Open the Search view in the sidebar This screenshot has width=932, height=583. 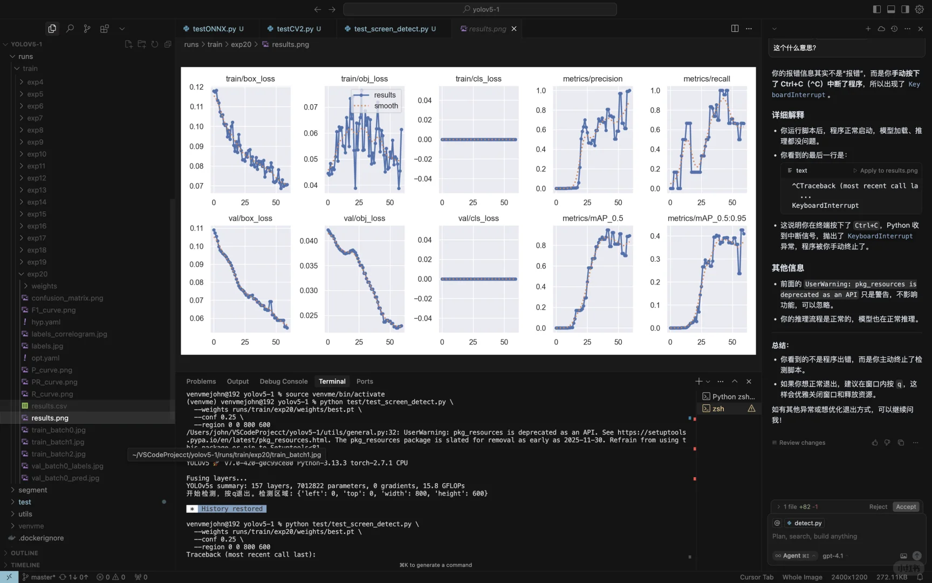[70, 28]
